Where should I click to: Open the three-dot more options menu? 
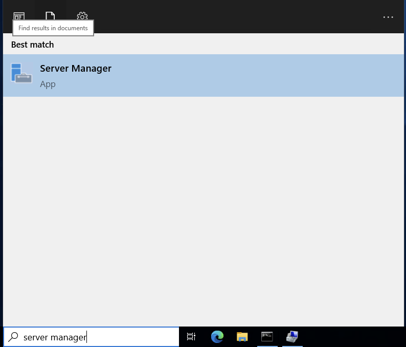pos(388,17)
